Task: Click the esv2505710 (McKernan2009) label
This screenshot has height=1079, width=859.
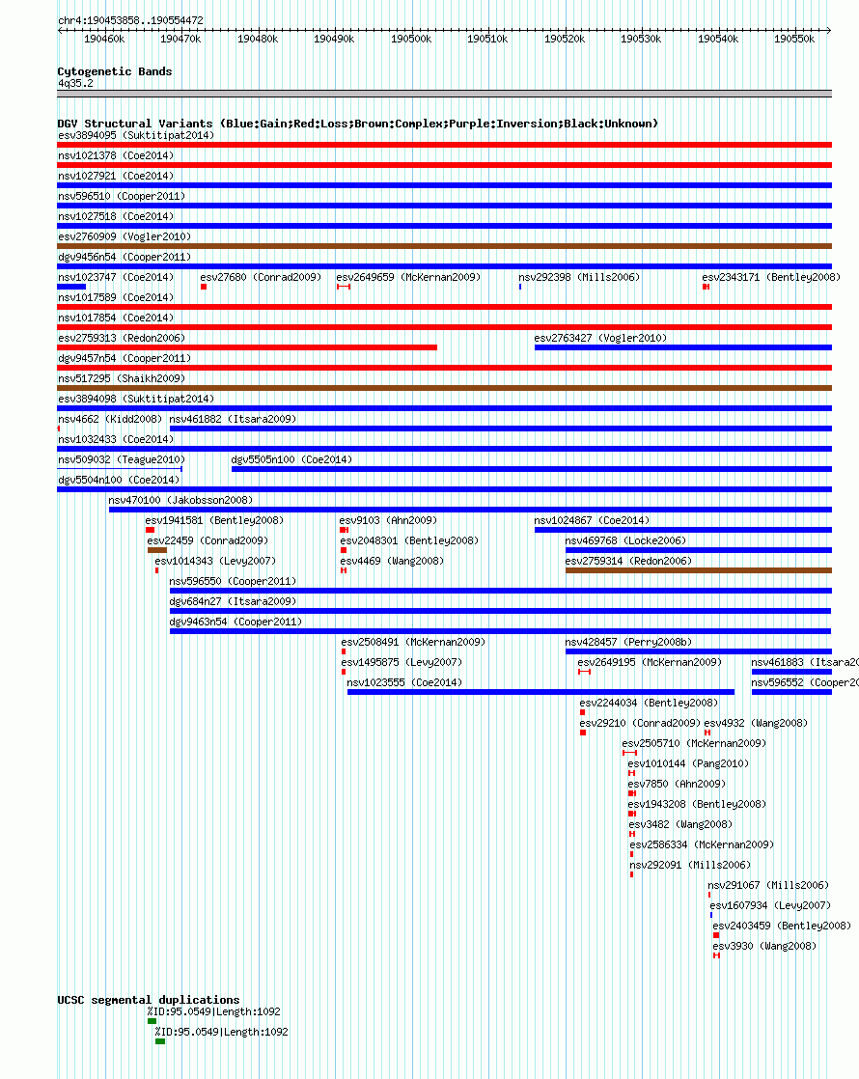Action: [x=694, y=743]
